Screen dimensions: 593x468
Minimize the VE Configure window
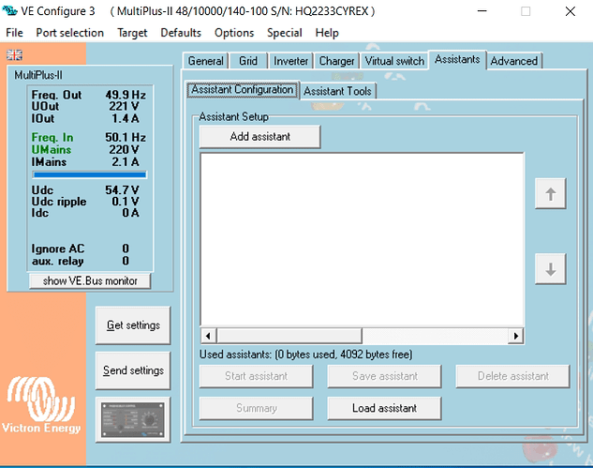tap(482, 11)
